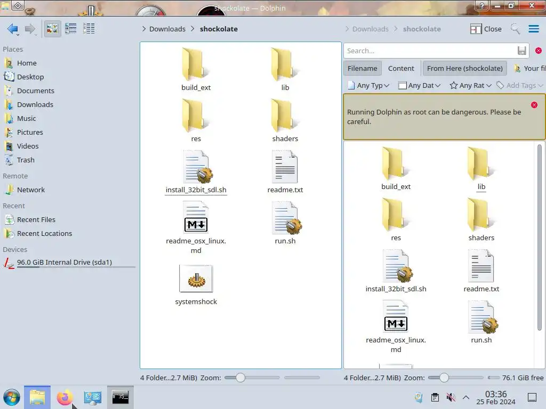
Task: Open the Any Rating dropdown
Action: coord(470,86)
